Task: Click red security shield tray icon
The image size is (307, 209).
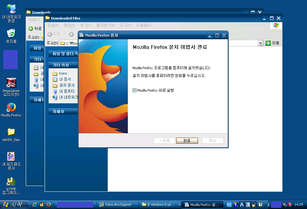Action: [290, 205]
